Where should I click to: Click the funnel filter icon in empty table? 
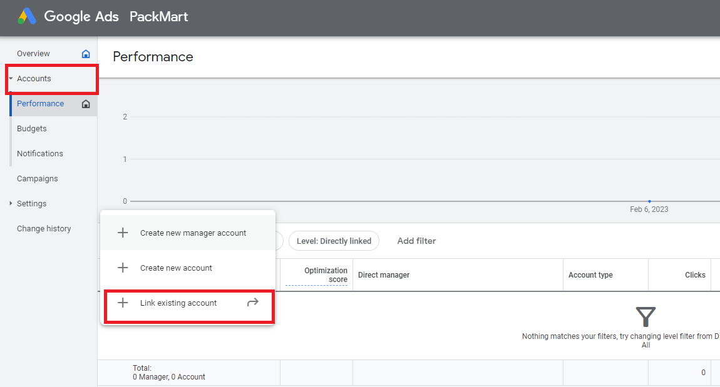pyautogui.click(x=645, y=317)
